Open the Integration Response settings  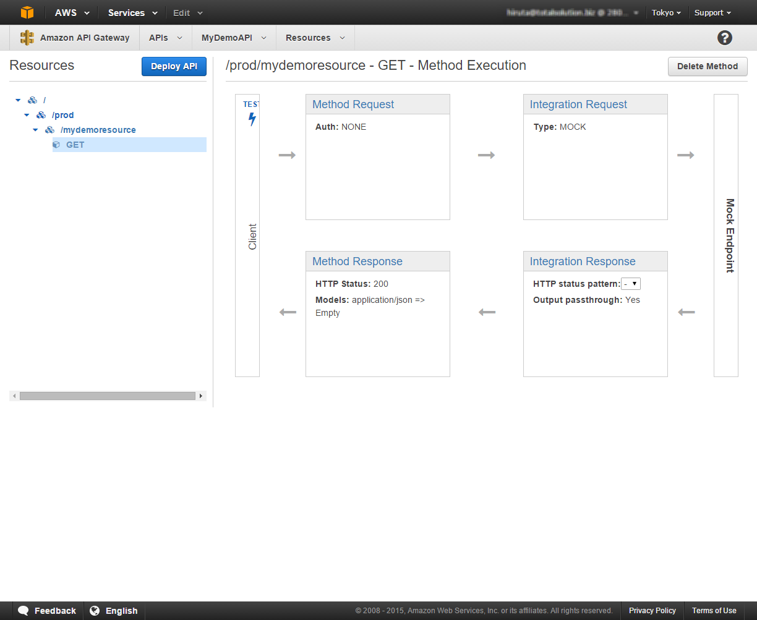point(583,261)
